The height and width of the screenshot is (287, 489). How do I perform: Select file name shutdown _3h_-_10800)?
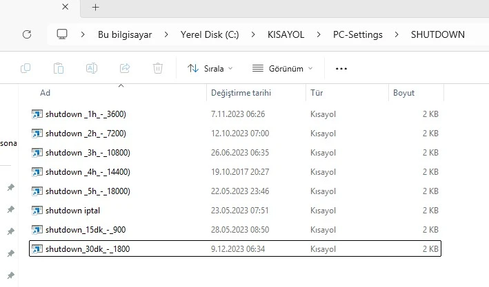pyautogui.click(x=88, y=153)
